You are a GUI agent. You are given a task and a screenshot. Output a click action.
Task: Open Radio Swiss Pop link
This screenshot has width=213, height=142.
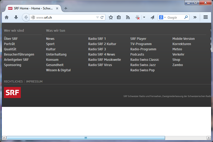[x=142, y=70]
